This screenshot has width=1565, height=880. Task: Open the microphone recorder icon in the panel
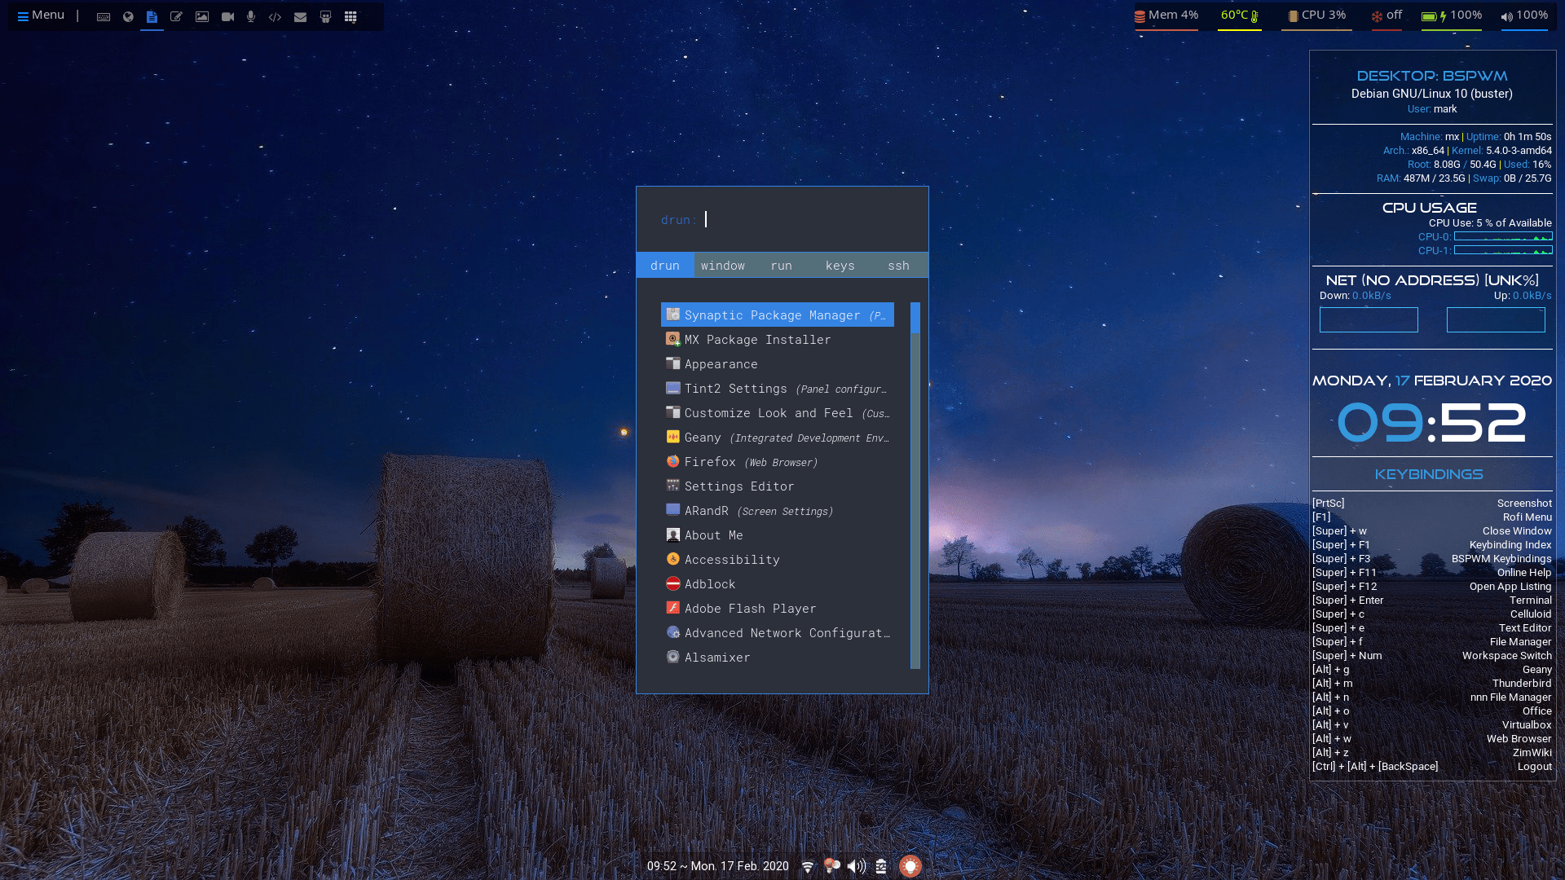251,16
